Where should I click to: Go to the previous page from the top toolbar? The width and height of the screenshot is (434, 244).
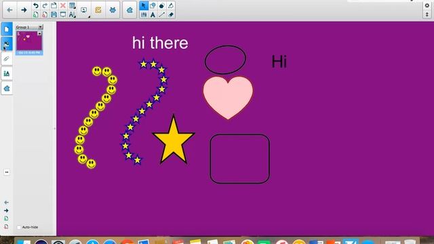(x=9, y=10)
